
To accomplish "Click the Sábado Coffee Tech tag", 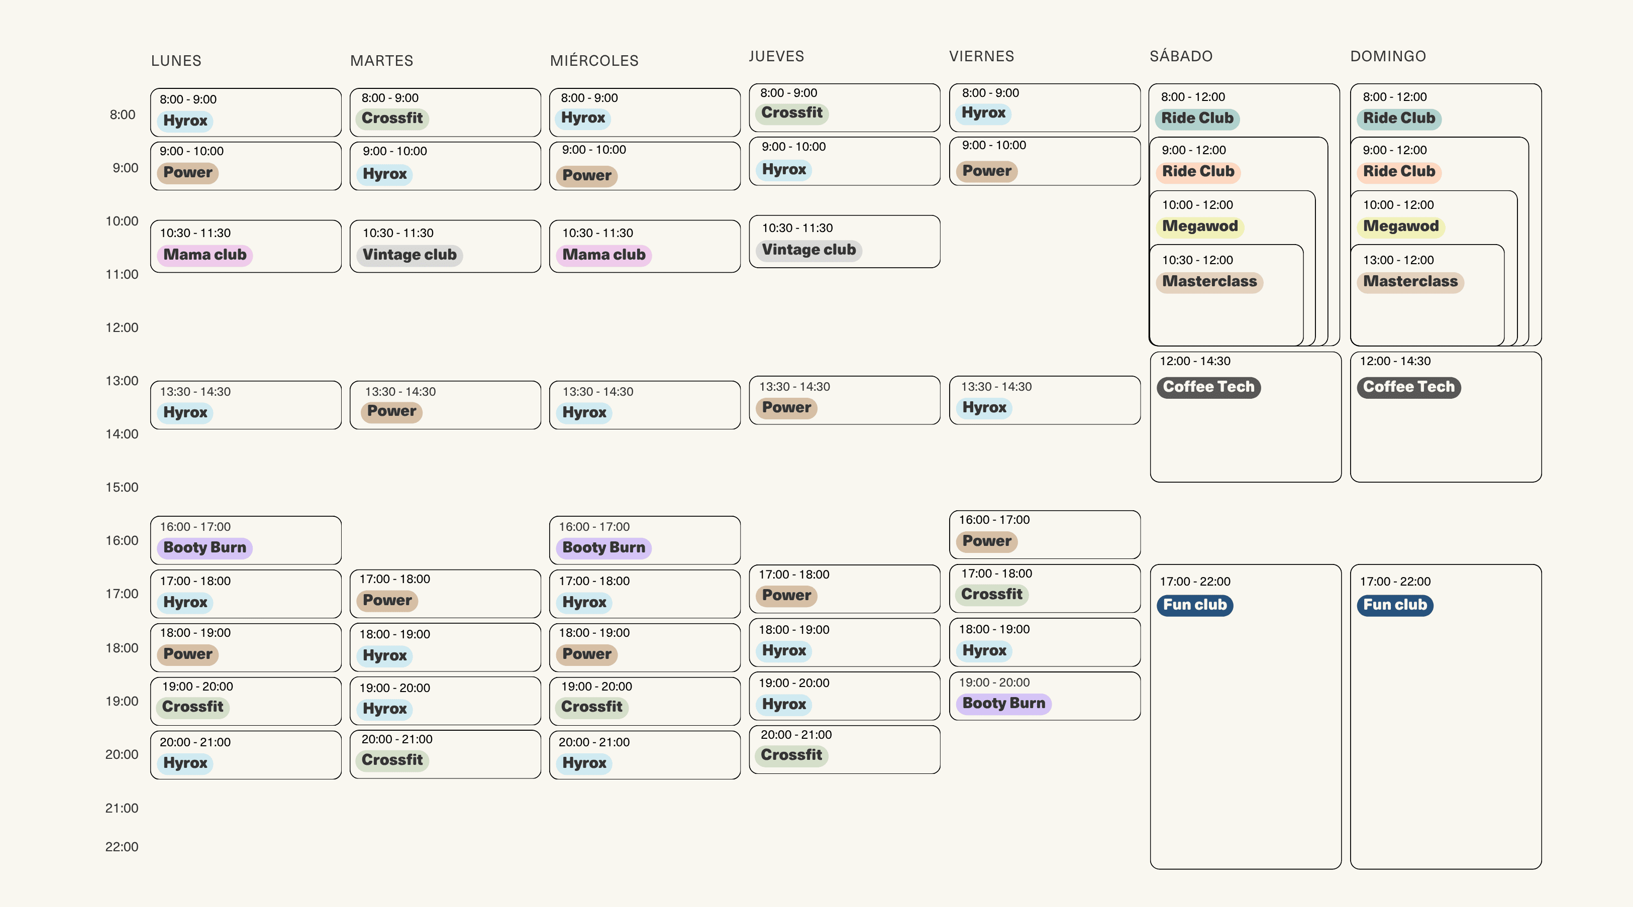I will click(x=1208, y=387).
